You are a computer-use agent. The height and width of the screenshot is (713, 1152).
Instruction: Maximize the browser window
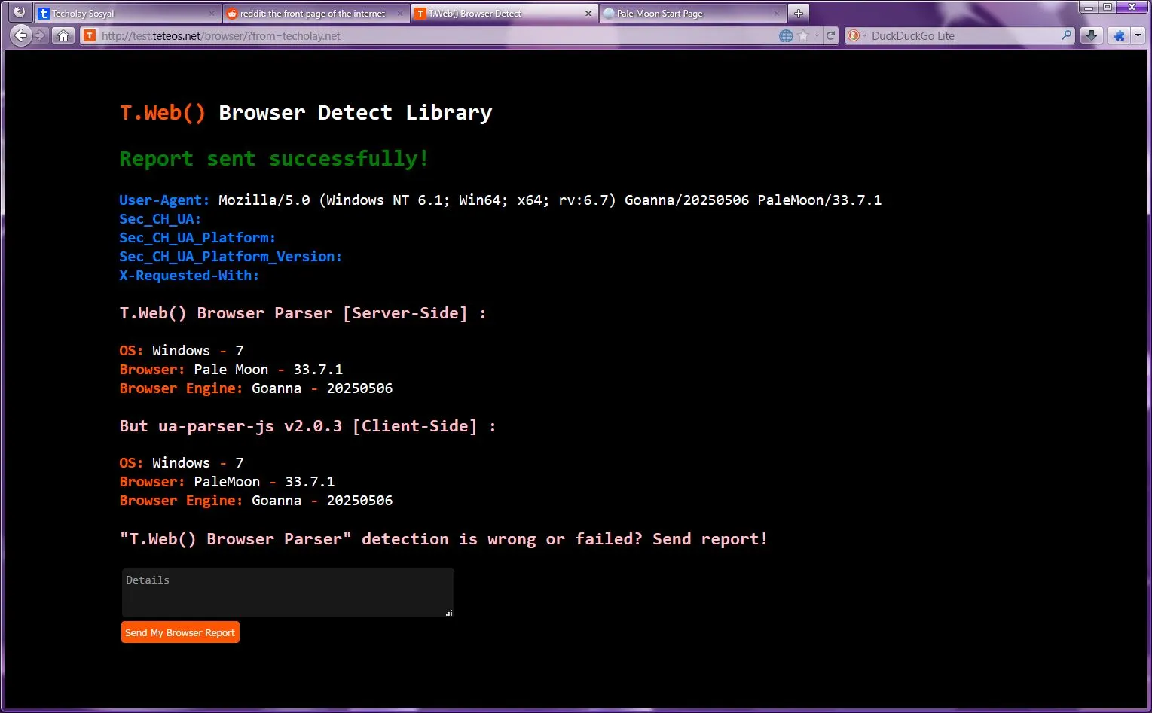click(1107, 7)
